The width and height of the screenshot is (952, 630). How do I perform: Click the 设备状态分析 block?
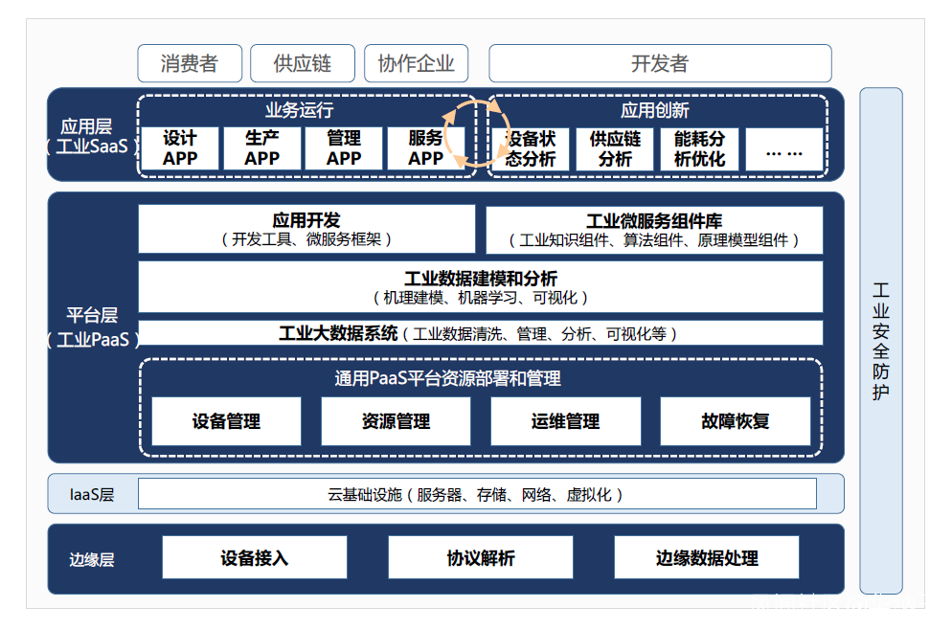click(x=531, y=148)
